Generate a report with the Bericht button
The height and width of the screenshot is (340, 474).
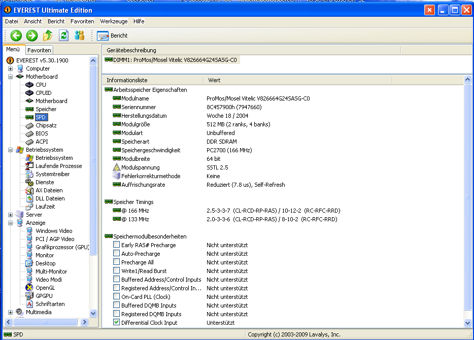point(112,36)
